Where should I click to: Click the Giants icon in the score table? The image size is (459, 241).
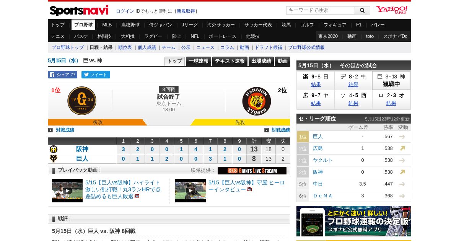(54, 159)
